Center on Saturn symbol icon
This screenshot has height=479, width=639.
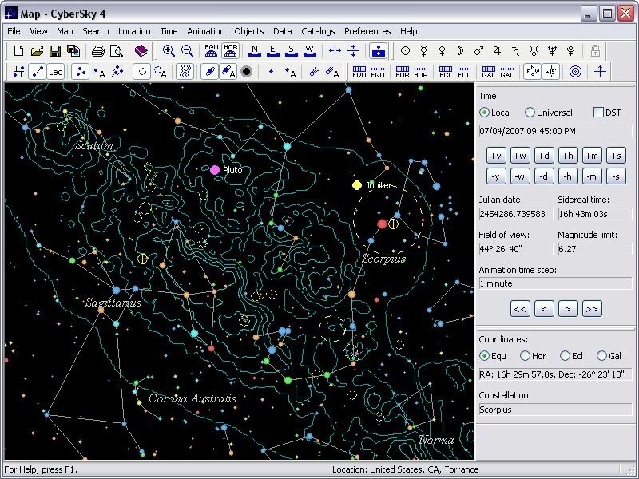point(515,51)
